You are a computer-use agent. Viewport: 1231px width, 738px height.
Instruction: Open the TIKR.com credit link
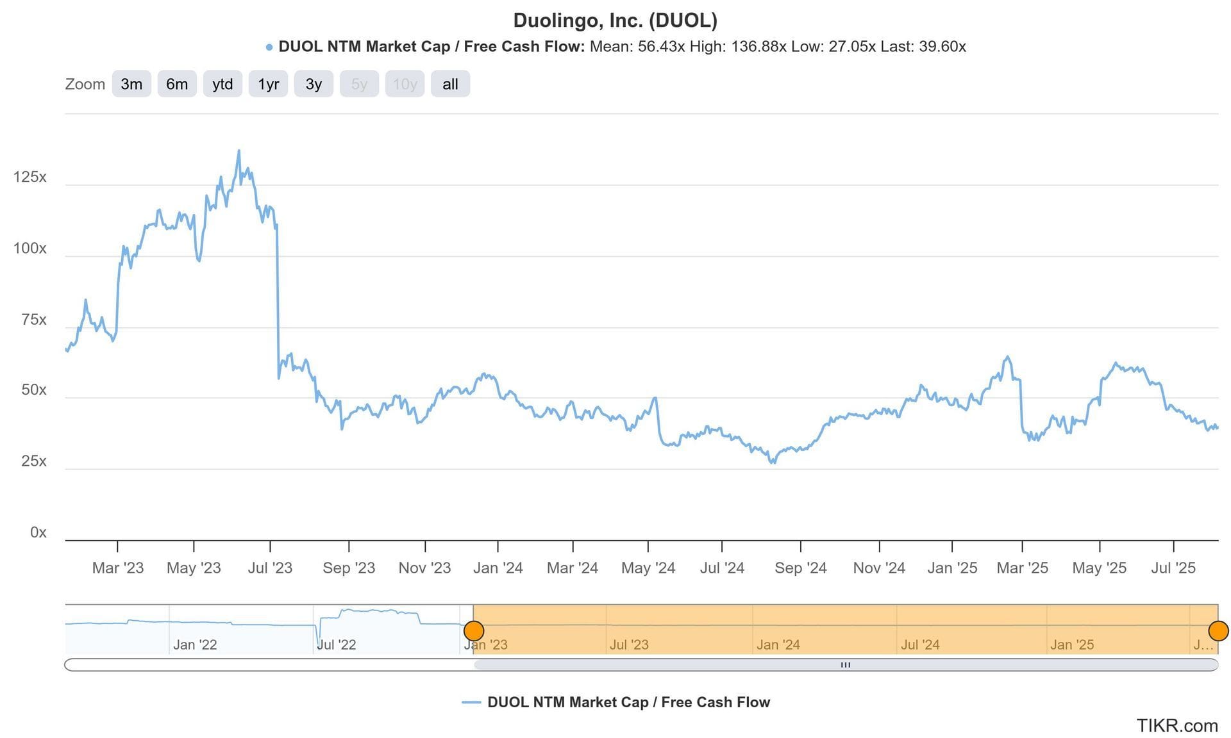point(1177,725)
